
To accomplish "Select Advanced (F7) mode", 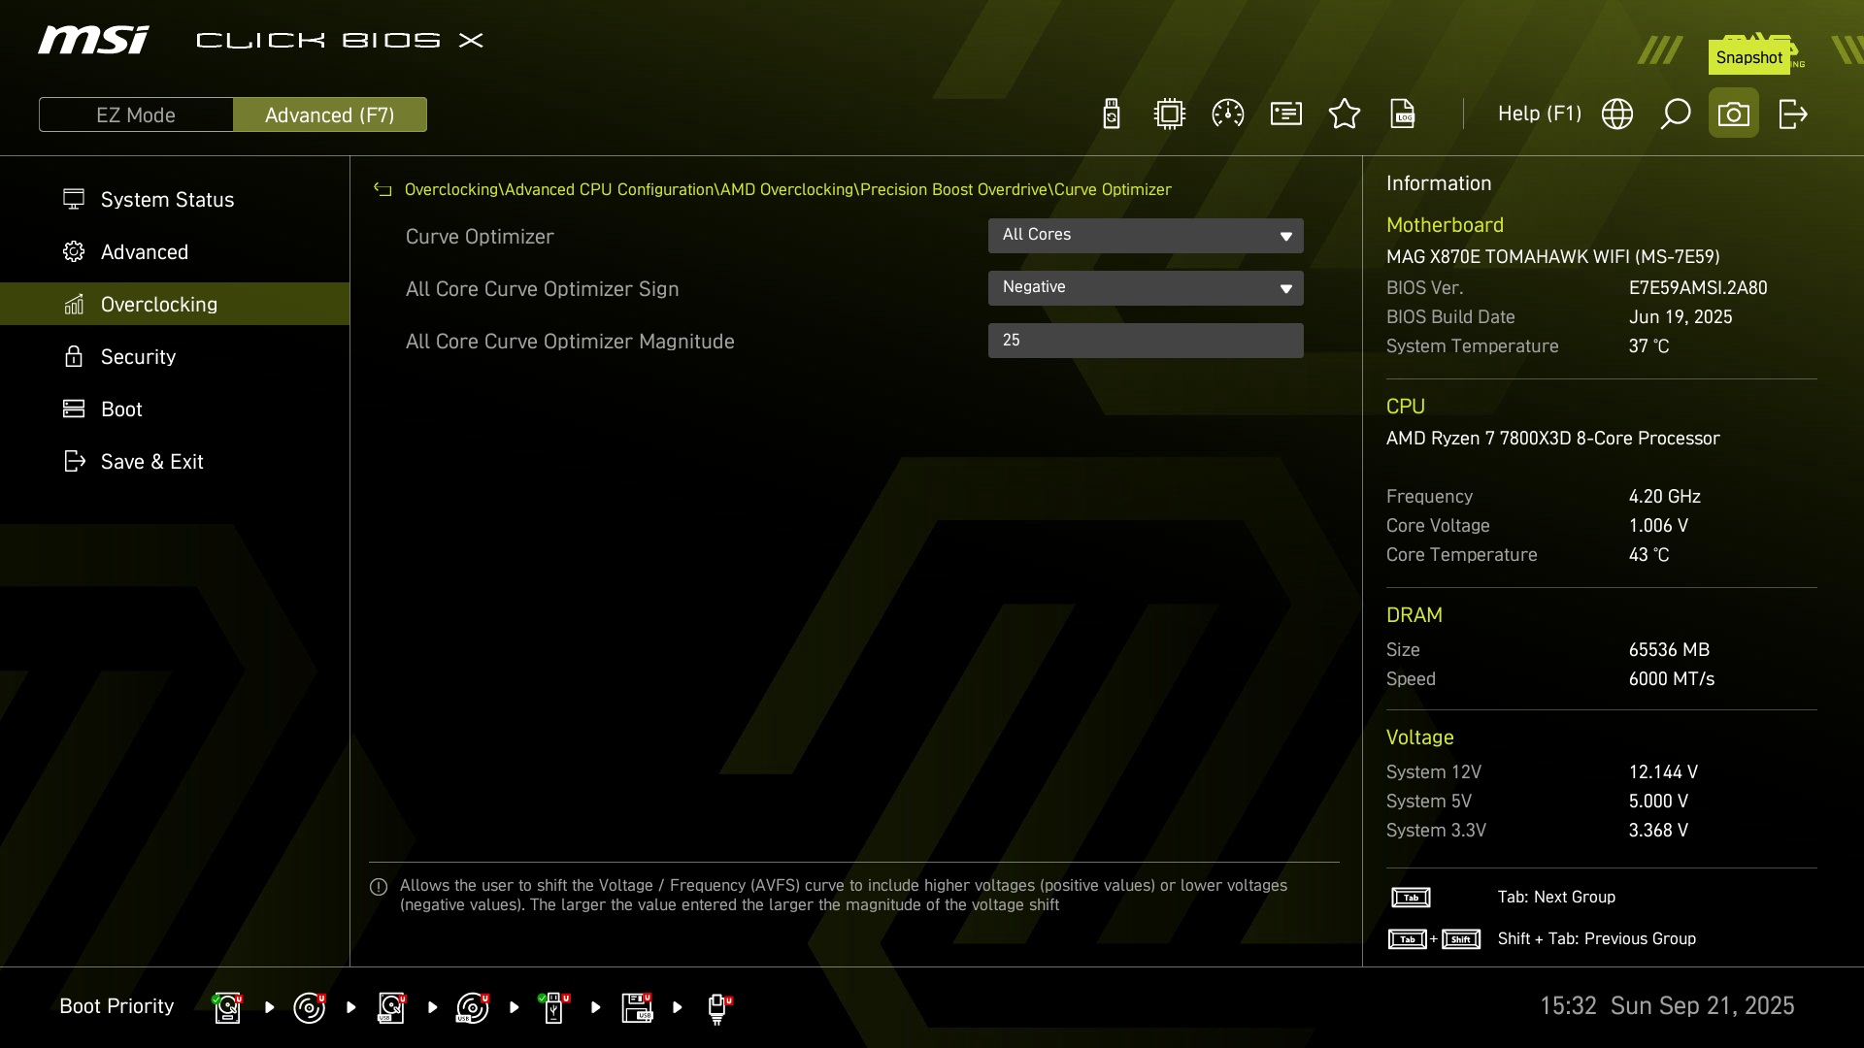I will (x=330, y=115).
